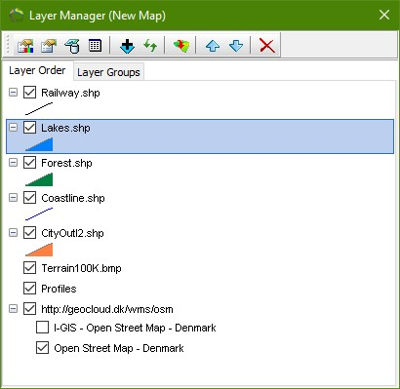Uncheck the Railway.shp layer checkbox
400x389 pixels.
pyautogui.click(x=29, y=93)
